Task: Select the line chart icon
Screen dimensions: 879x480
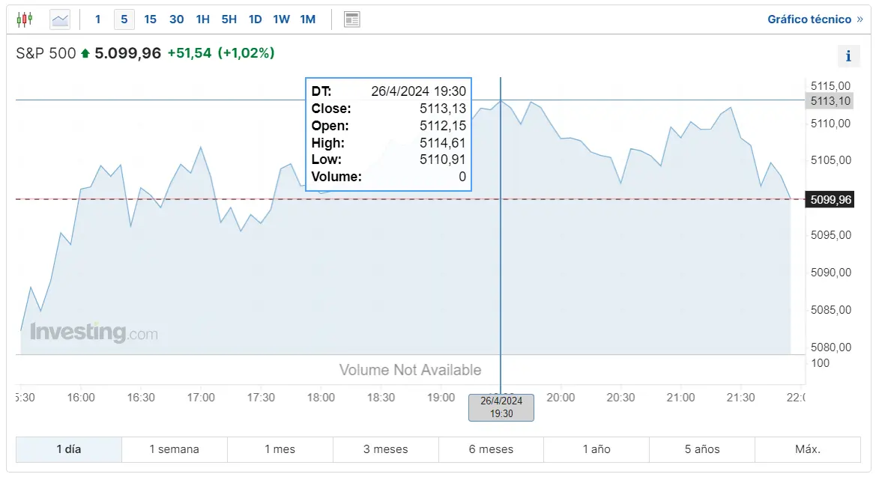Action: pos(59,19)
